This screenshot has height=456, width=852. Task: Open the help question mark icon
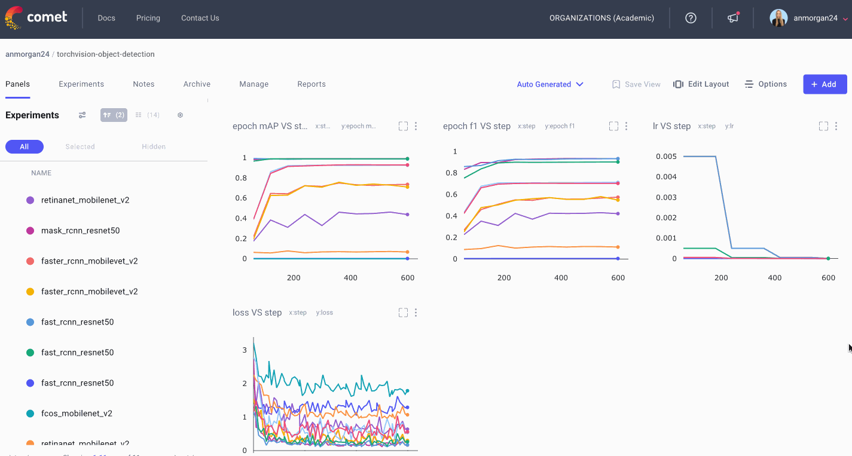tap(691, 18)
